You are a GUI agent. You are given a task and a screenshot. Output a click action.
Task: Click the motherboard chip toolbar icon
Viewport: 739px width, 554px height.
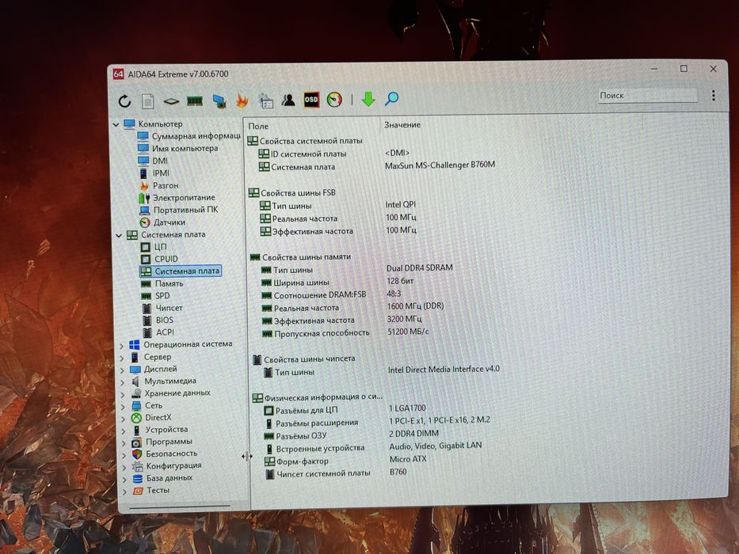coord(171,101)
